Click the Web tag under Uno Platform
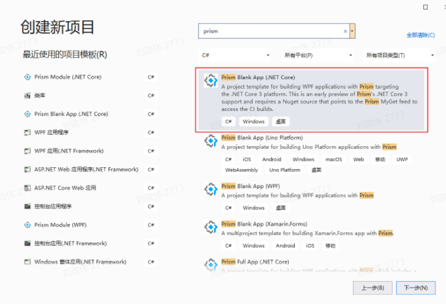446x304 pixels. click(359, 159)
